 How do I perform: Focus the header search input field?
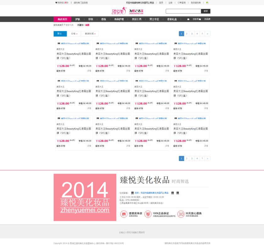(183, 11)
